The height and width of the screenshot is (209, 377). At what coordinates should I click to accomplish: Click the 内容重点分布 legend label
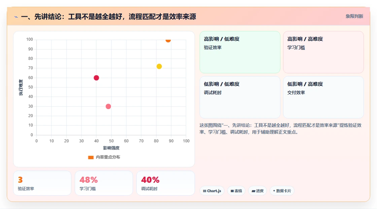coord(108,157)
